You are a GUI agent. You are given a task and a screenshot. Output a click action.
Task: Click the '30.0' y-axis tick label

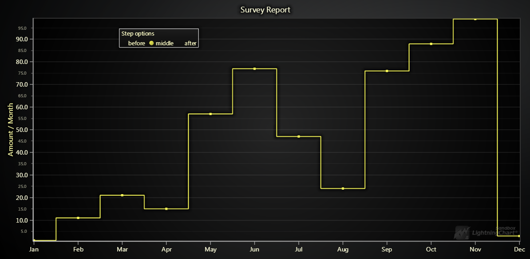point(21,175)
